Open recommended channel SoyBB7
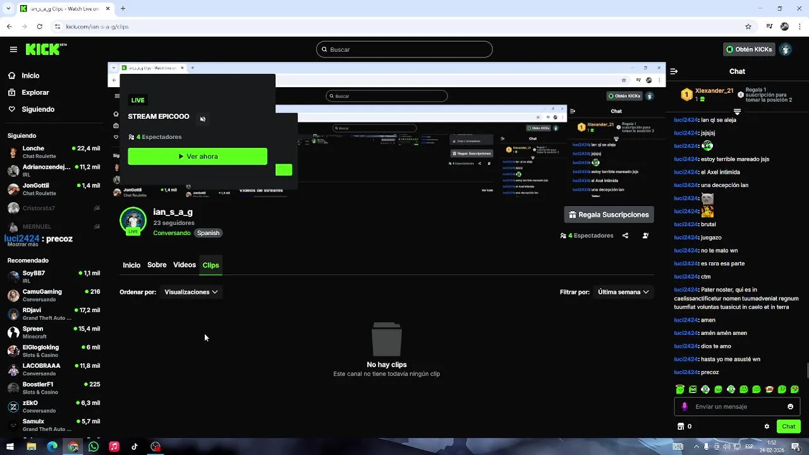The height and width of the screenshot is (455, 809). tap(54, 277)
